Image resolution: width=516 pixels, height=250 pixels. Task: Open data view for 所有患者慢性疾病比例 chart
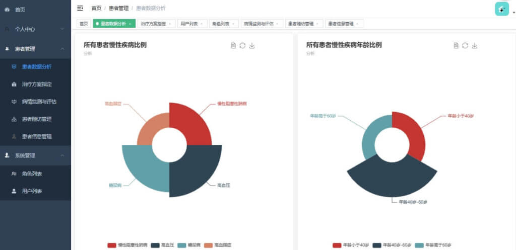[x=233, y=46]
